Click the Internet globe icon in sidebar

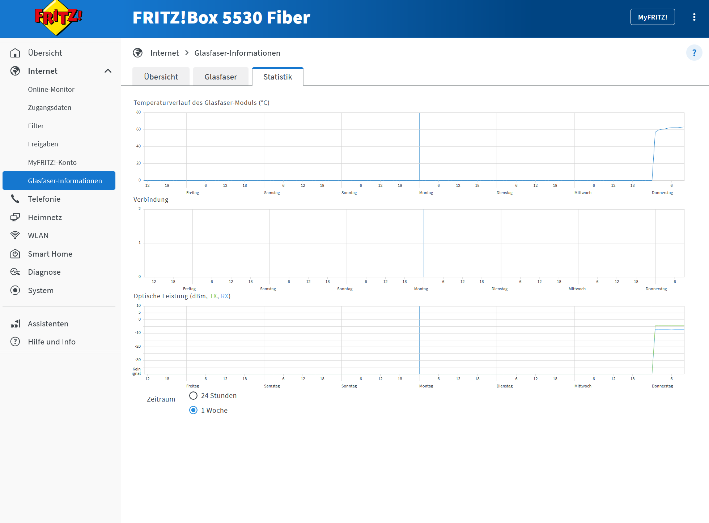pos(15,71)
